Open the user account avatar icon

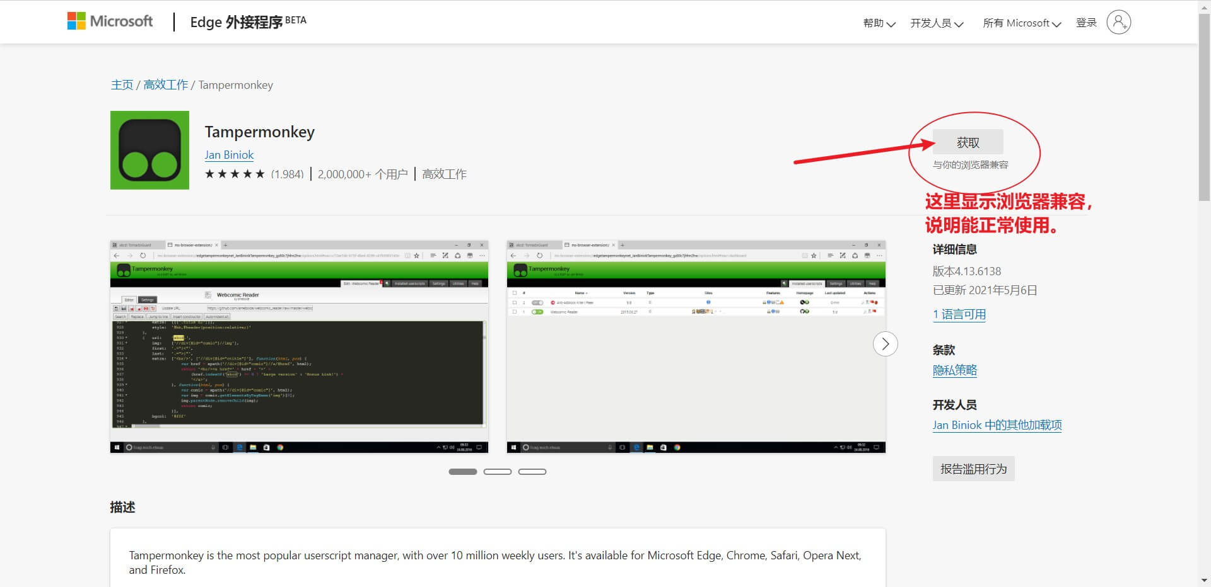[x=1118, y=22]
